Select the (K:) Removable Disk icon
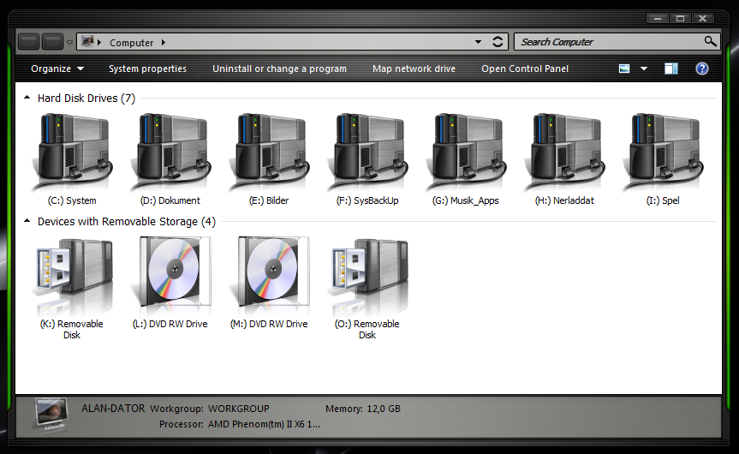739x454 pixels. pos(72,276)
